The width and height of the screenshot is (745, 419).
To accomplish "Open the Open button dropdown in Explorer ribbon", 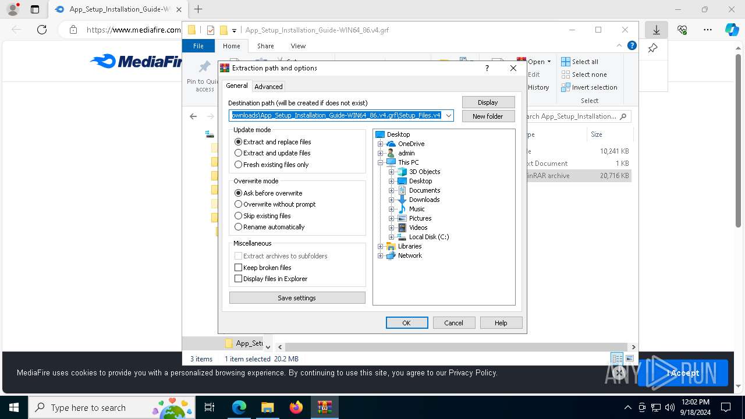I will (x=549, y=62).
